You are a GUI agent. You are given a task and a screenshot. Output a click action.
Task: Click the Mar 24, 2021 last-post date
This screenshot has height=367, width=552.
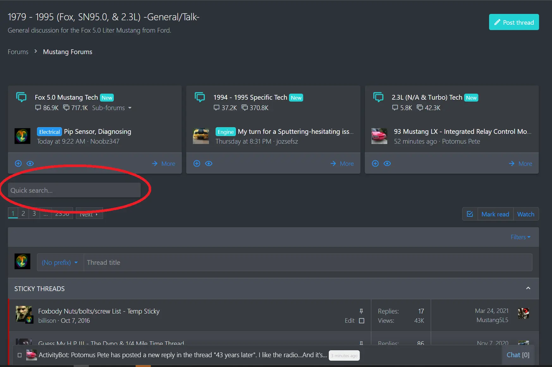pyautogui.click(x=492, y=311)
